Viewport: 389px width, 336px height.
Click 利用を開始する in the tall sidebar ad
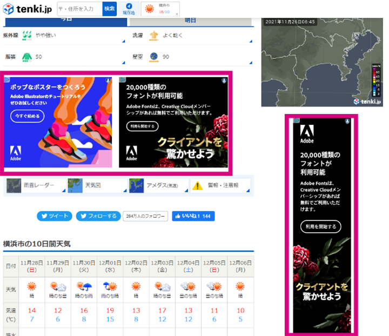point(320,226)
